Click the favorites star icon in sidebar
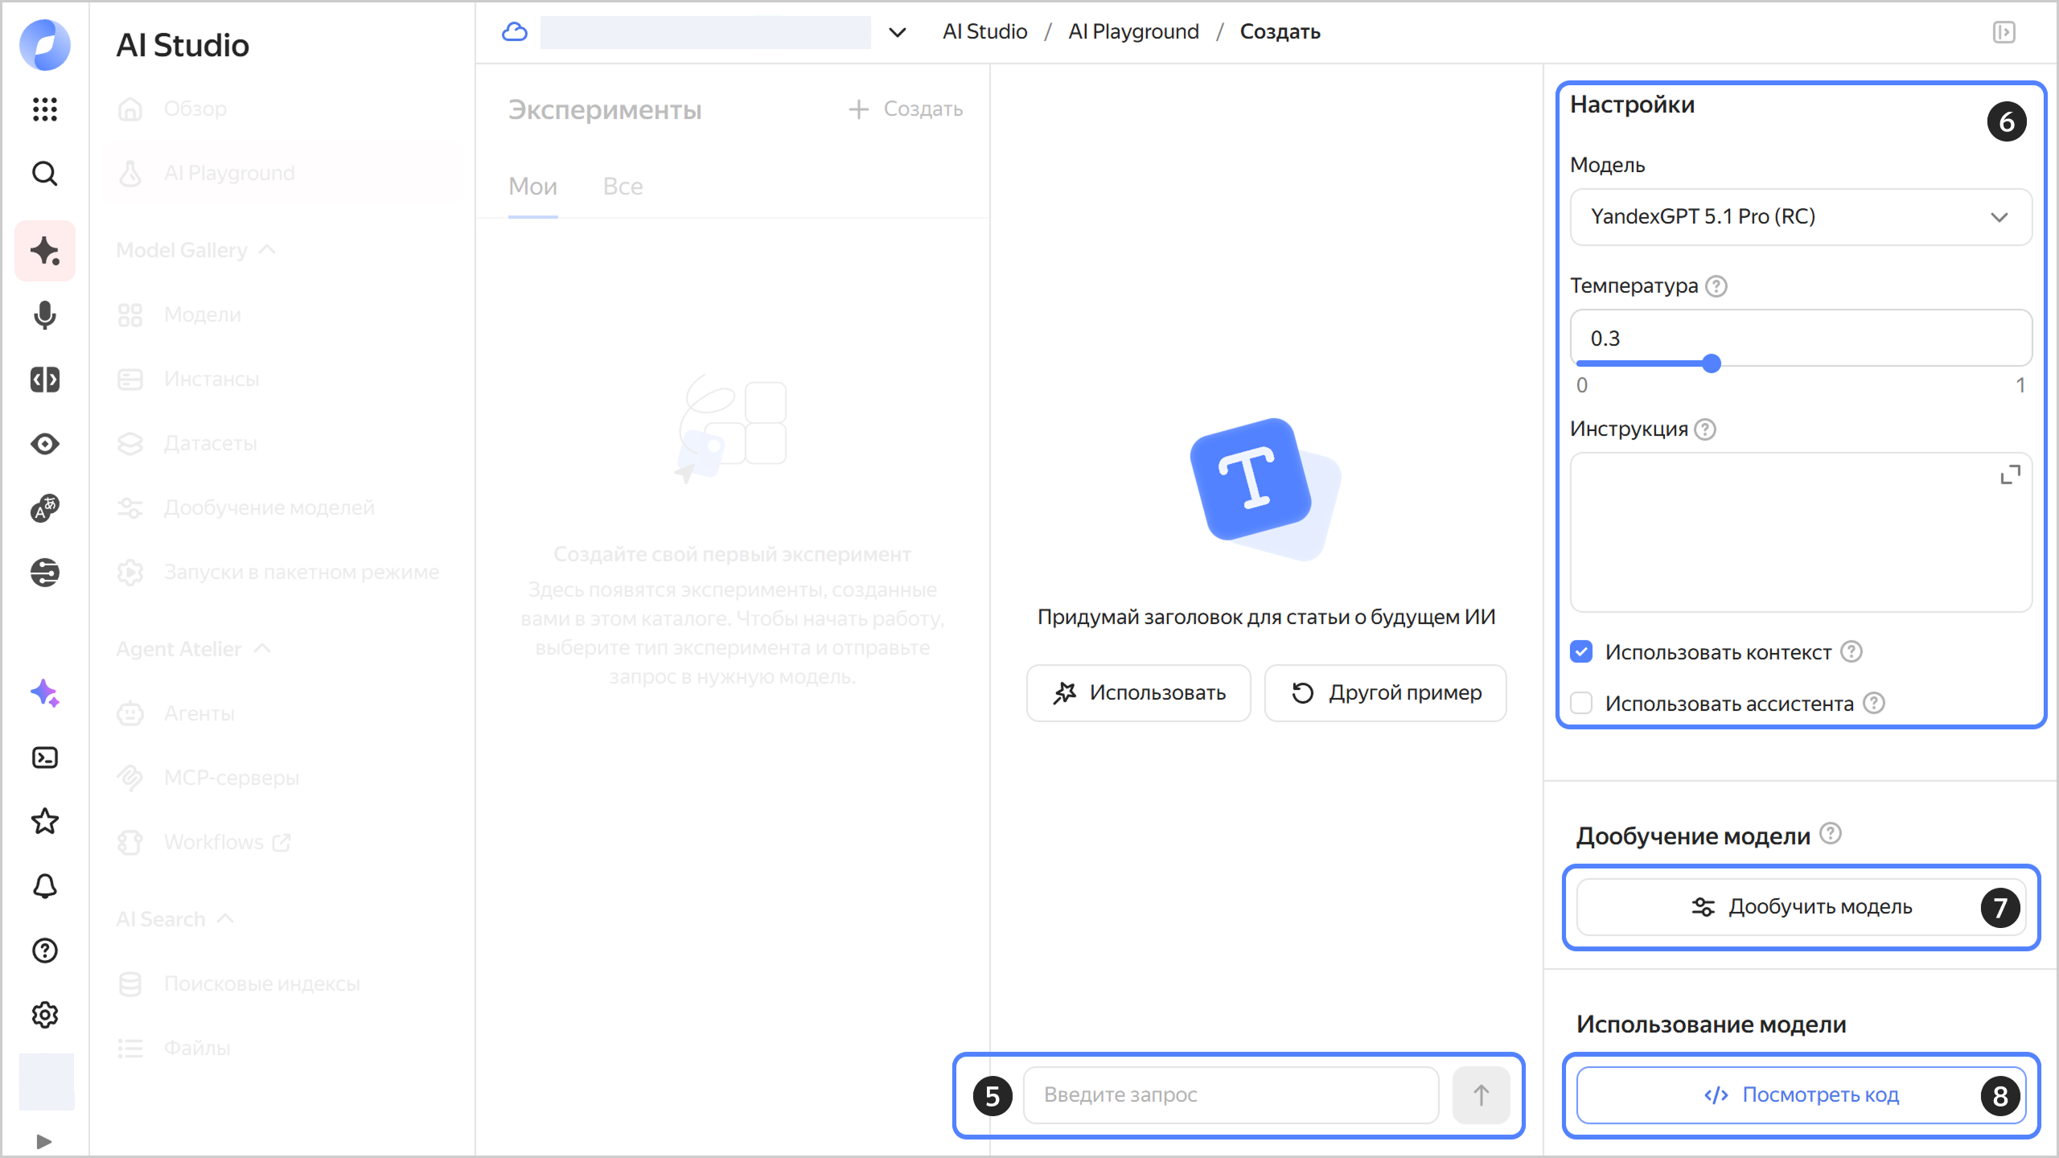The image size is (2059, 1158). (x=45, y=822)
